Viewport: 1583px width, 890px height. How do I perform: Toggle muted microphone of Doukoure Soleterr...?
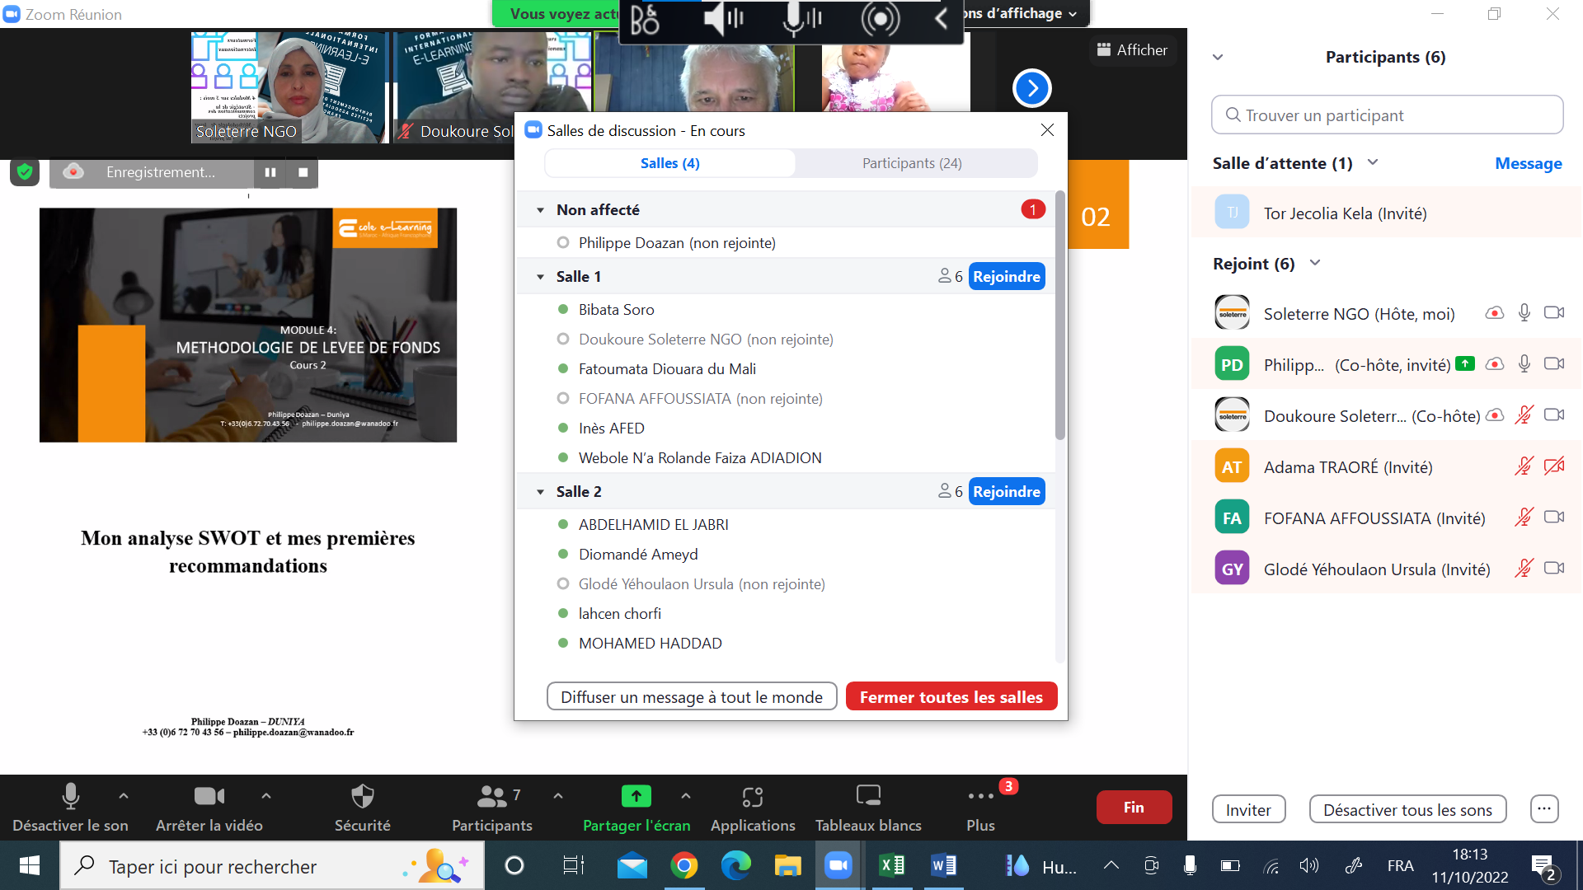1524,415
